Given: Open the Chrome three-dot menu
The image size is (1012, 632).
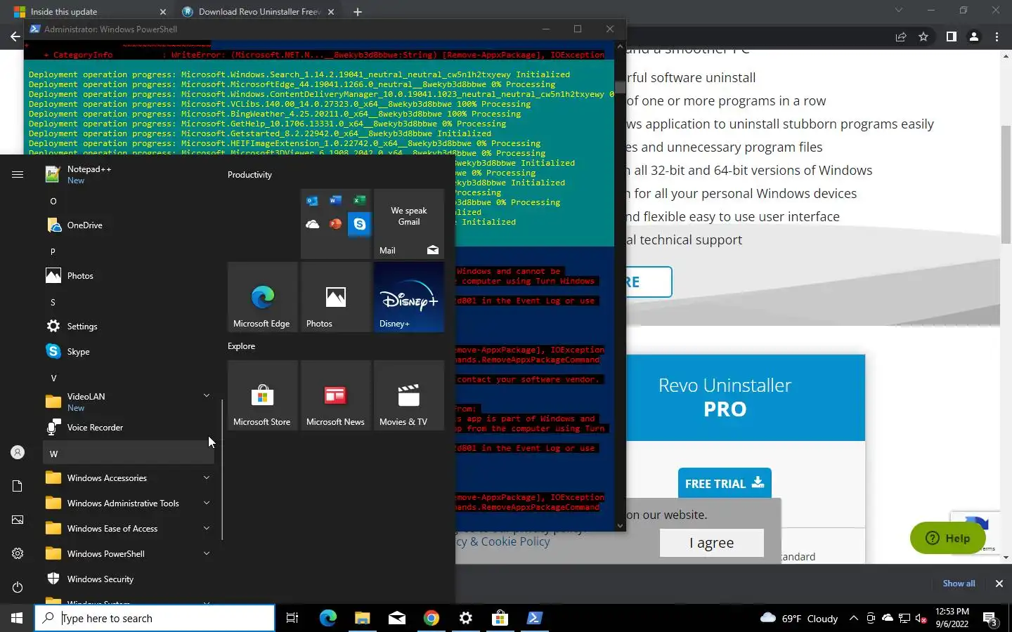Looking at the screenshot, I should (997, 37).
